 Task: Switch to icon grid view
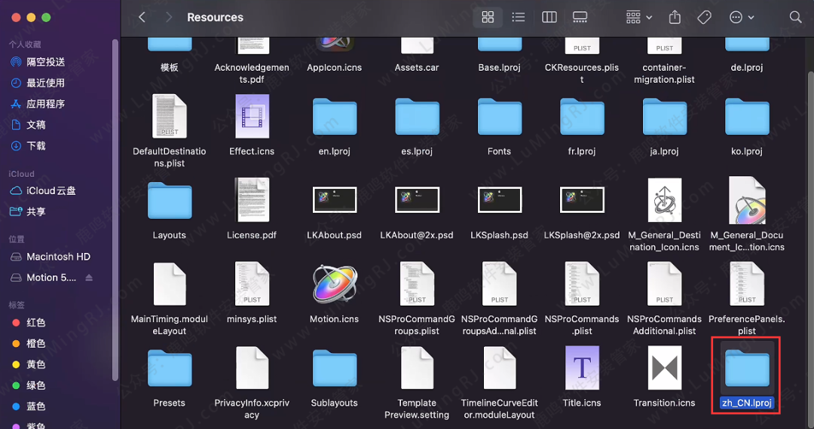pyautogui.click(x=488, y=17)
